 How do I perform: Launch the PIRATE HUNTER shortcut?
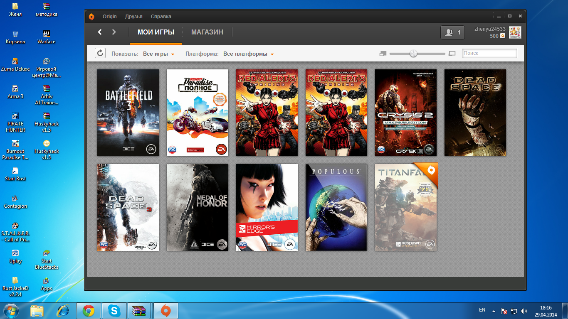click(x=15, y=122)
